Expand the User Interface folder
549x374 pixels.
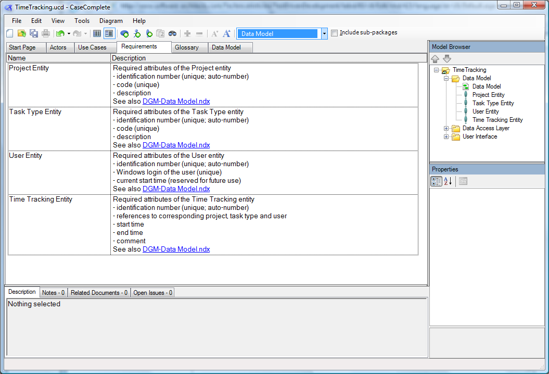coord(446,137)
